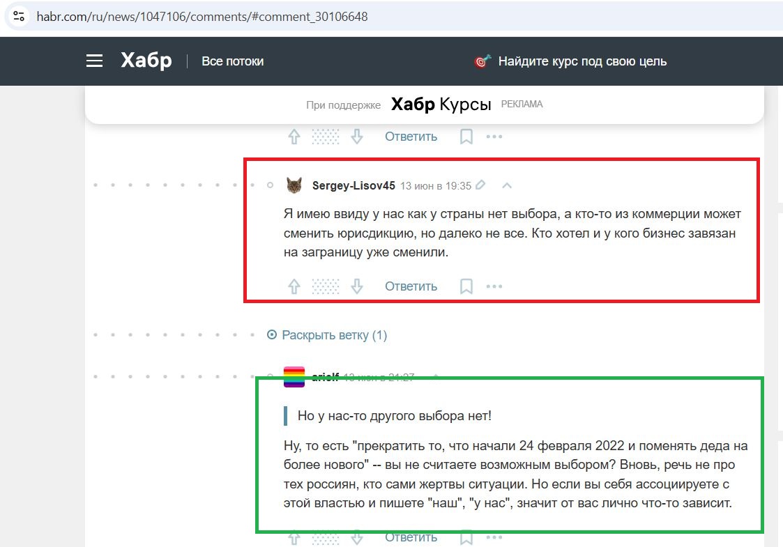Click the "При поддержке" text
This screenshot has width=783, height=547.
343,105
